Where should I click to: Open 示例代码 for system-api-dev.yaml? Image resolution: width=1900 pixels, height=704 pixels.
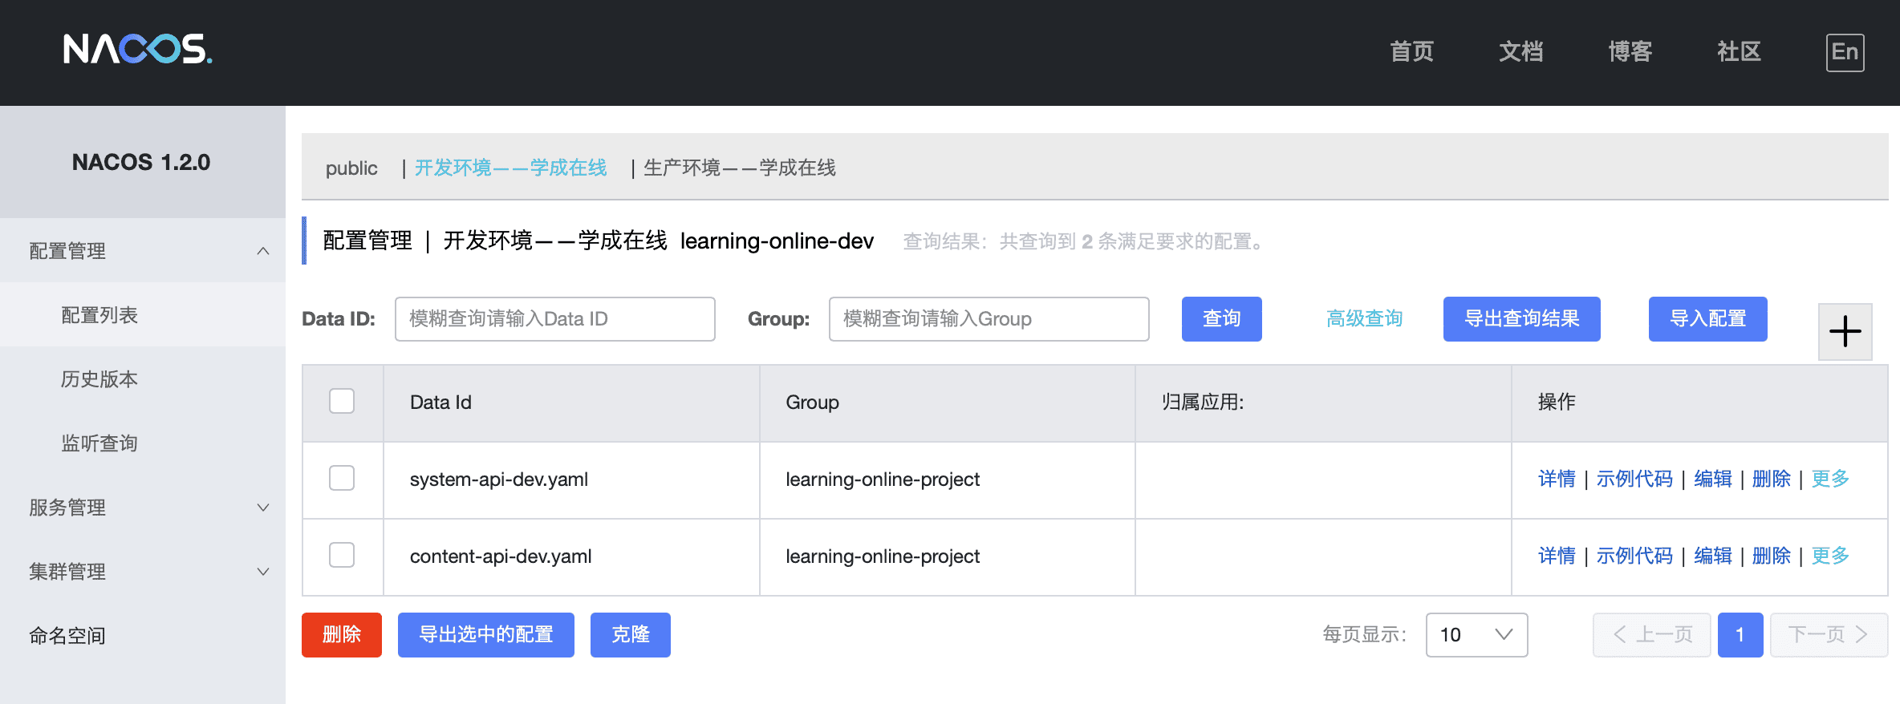pos(1634,479)
